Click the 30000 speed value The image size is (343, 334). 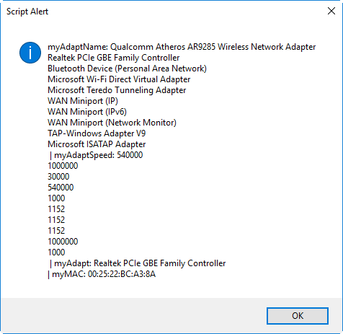(58, 177)
